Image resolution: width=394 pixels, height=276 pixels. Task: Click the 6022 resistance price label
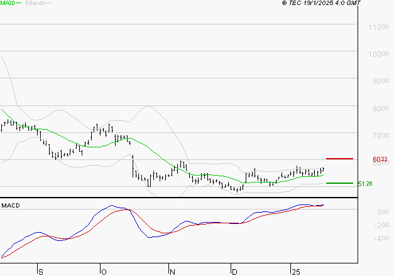click(380, 160)
